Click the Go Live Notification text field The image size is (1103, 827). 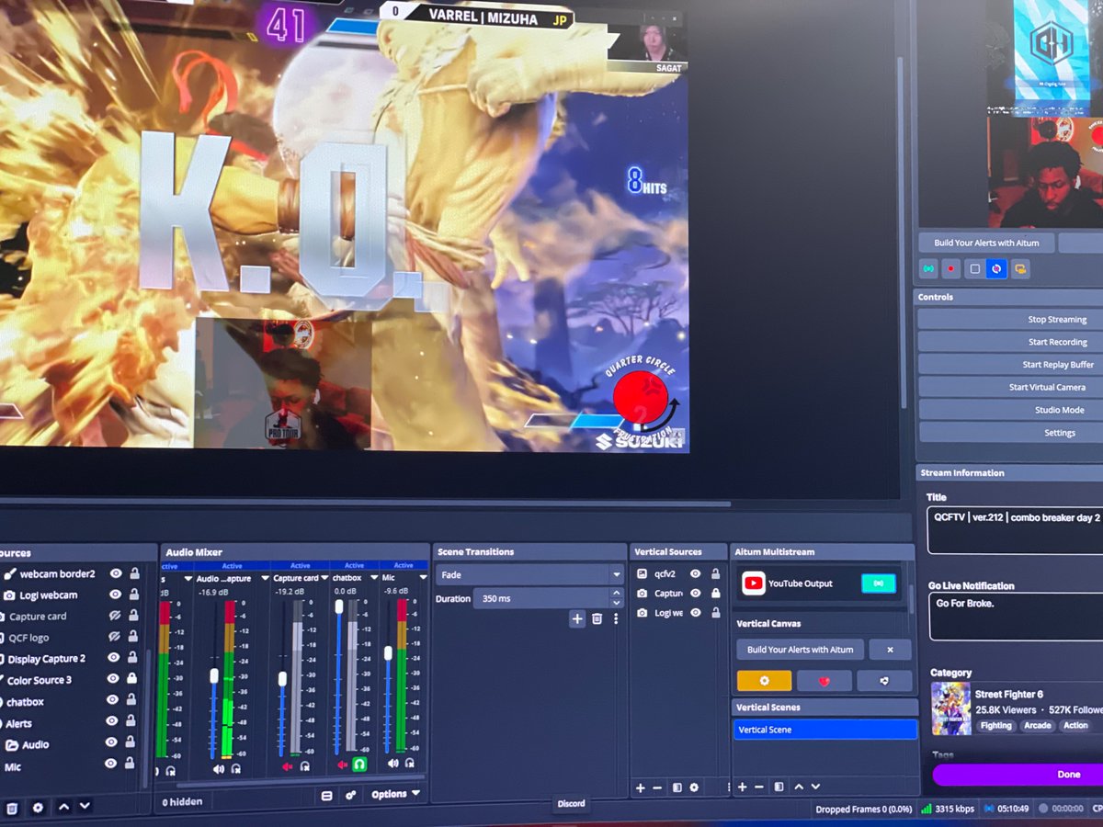(1016, 617)
